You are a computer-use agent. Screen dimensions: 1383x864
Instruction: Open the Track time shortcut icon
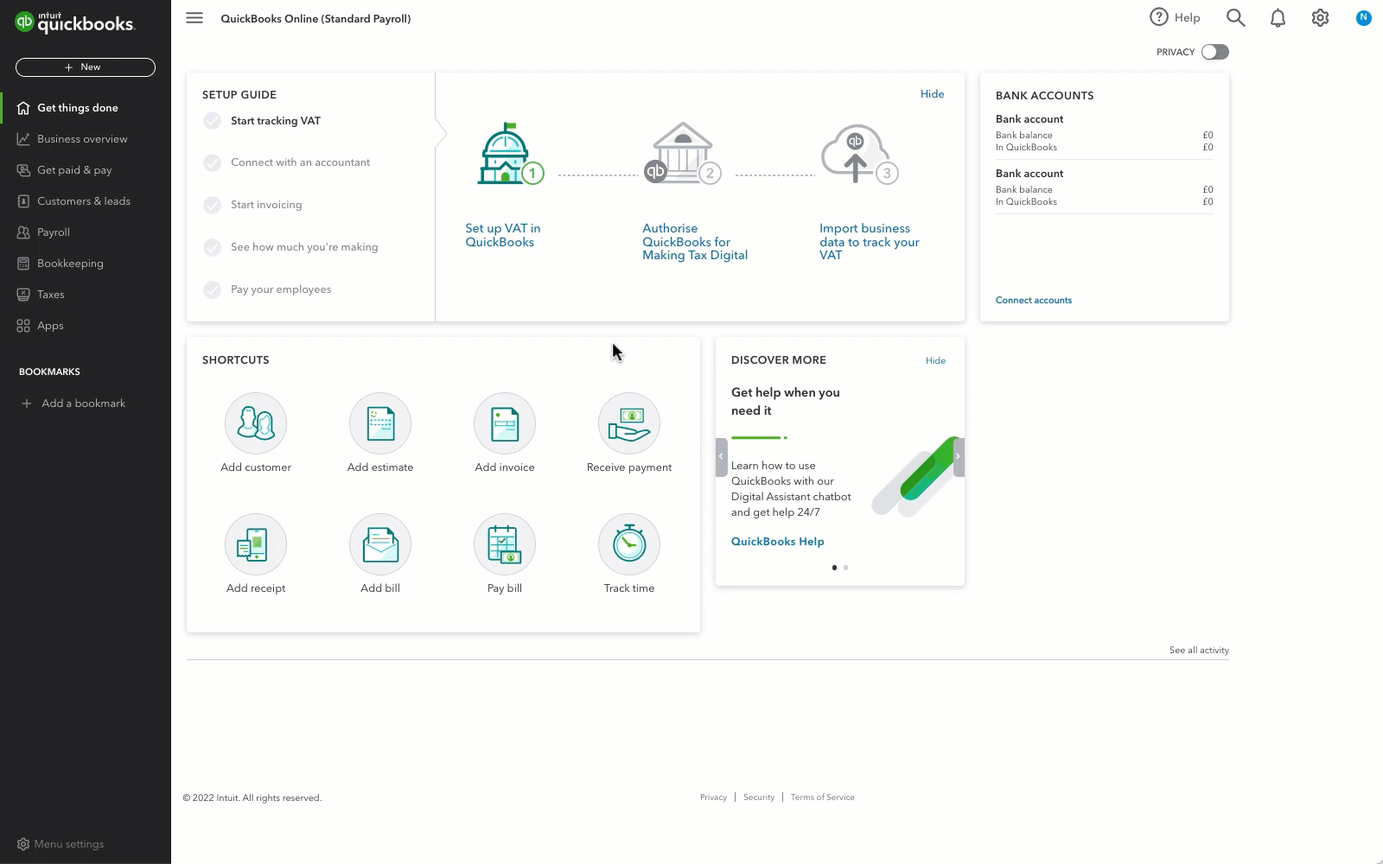pos(629,544)
